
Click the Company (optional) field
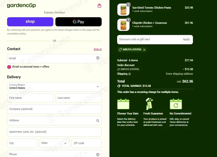point(54,109)
